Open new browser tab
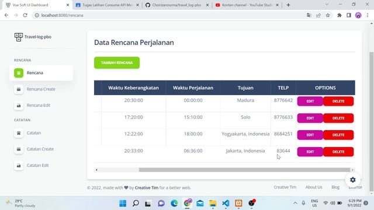The image size is (374, 210). (x=288, y=5)
